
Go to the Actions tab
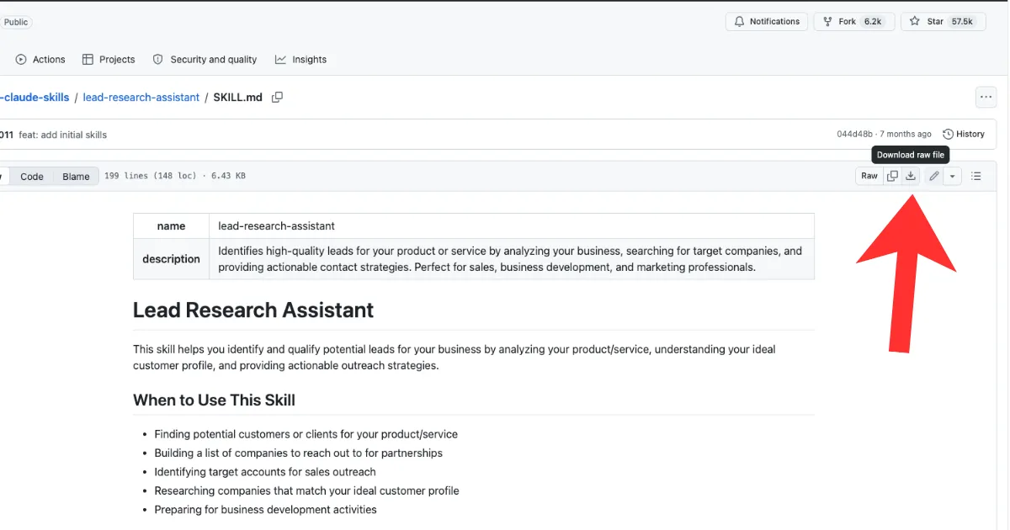point(40,60)
